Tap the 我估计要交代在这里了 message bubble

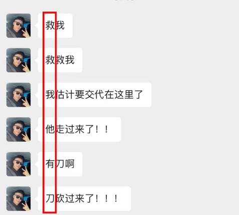pos(95,95)
